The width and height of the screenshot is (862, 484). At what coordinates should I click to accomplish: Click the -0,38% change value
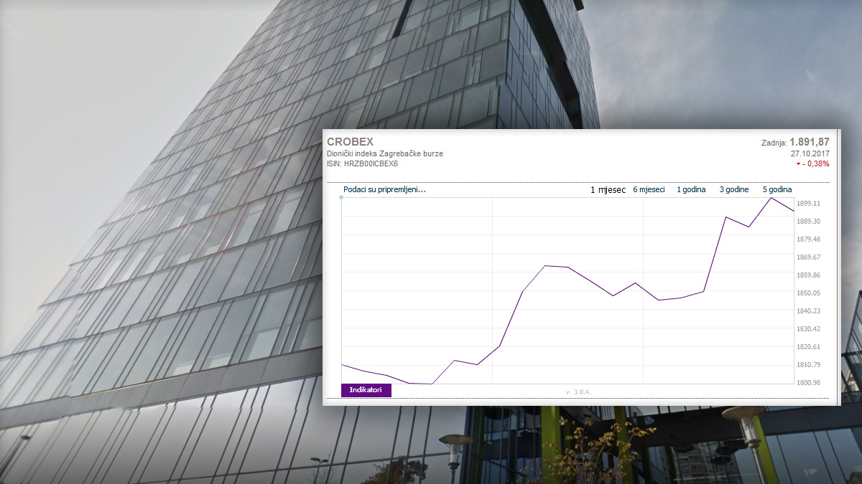click(816, 163)
